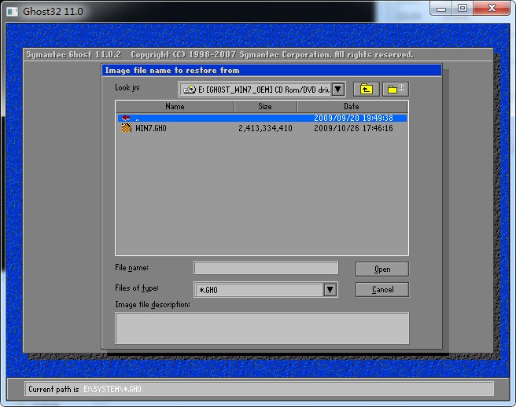Image resolution: width=516 pixels, height=407 pixels.
Task: Close the Ghost32 11.0 window
Action: coord(492,8)
